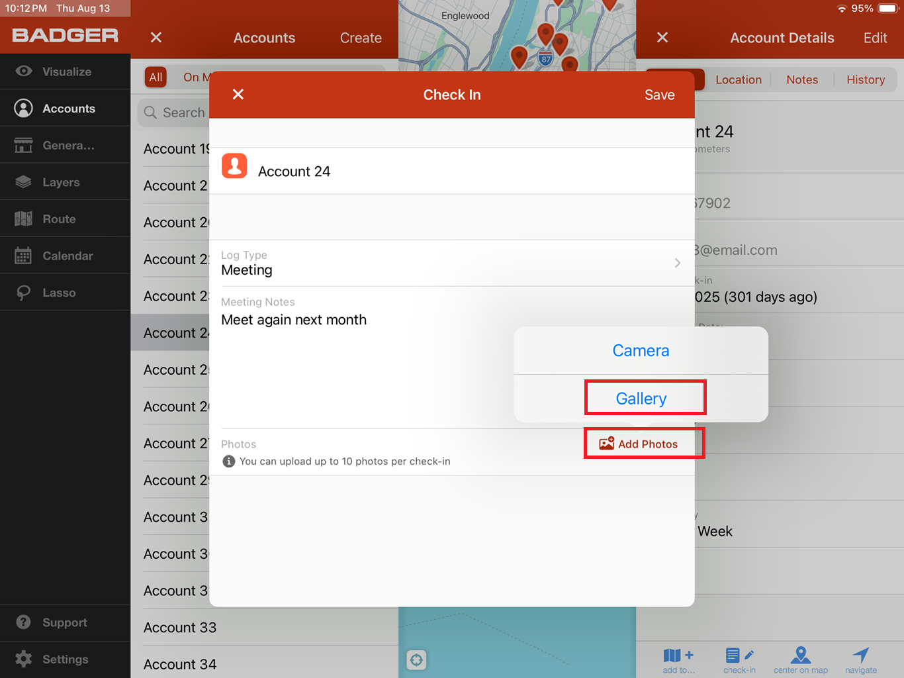Choose Gallery from the photo popup
Image resolution: width=904 pixels, height=678 pixels.
[x=641, y=399]
